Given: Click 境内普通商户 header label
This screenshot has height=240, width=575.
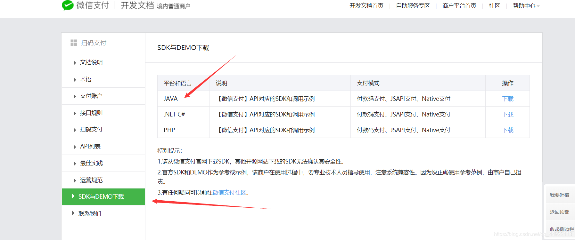Looking at the screenshot, I should (x=174, y=6).
